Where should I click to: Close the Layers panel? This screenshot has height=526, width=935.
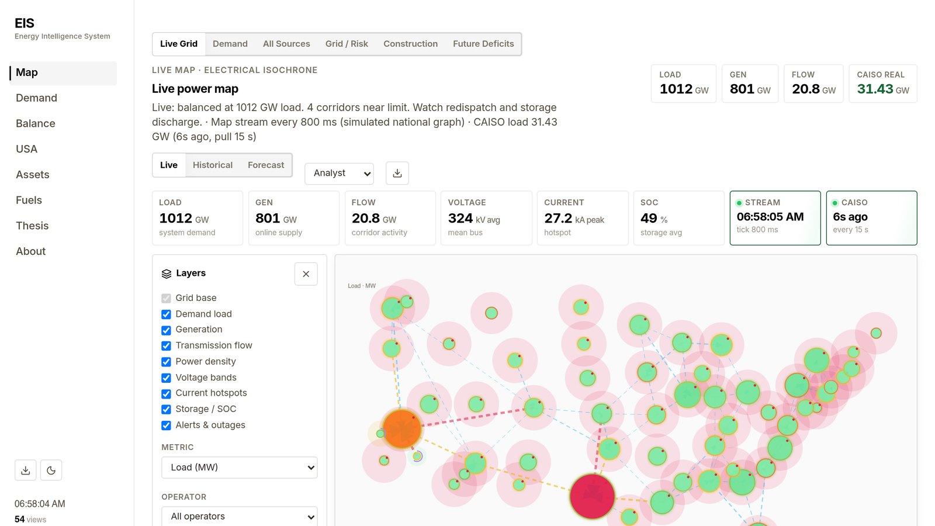306,274
